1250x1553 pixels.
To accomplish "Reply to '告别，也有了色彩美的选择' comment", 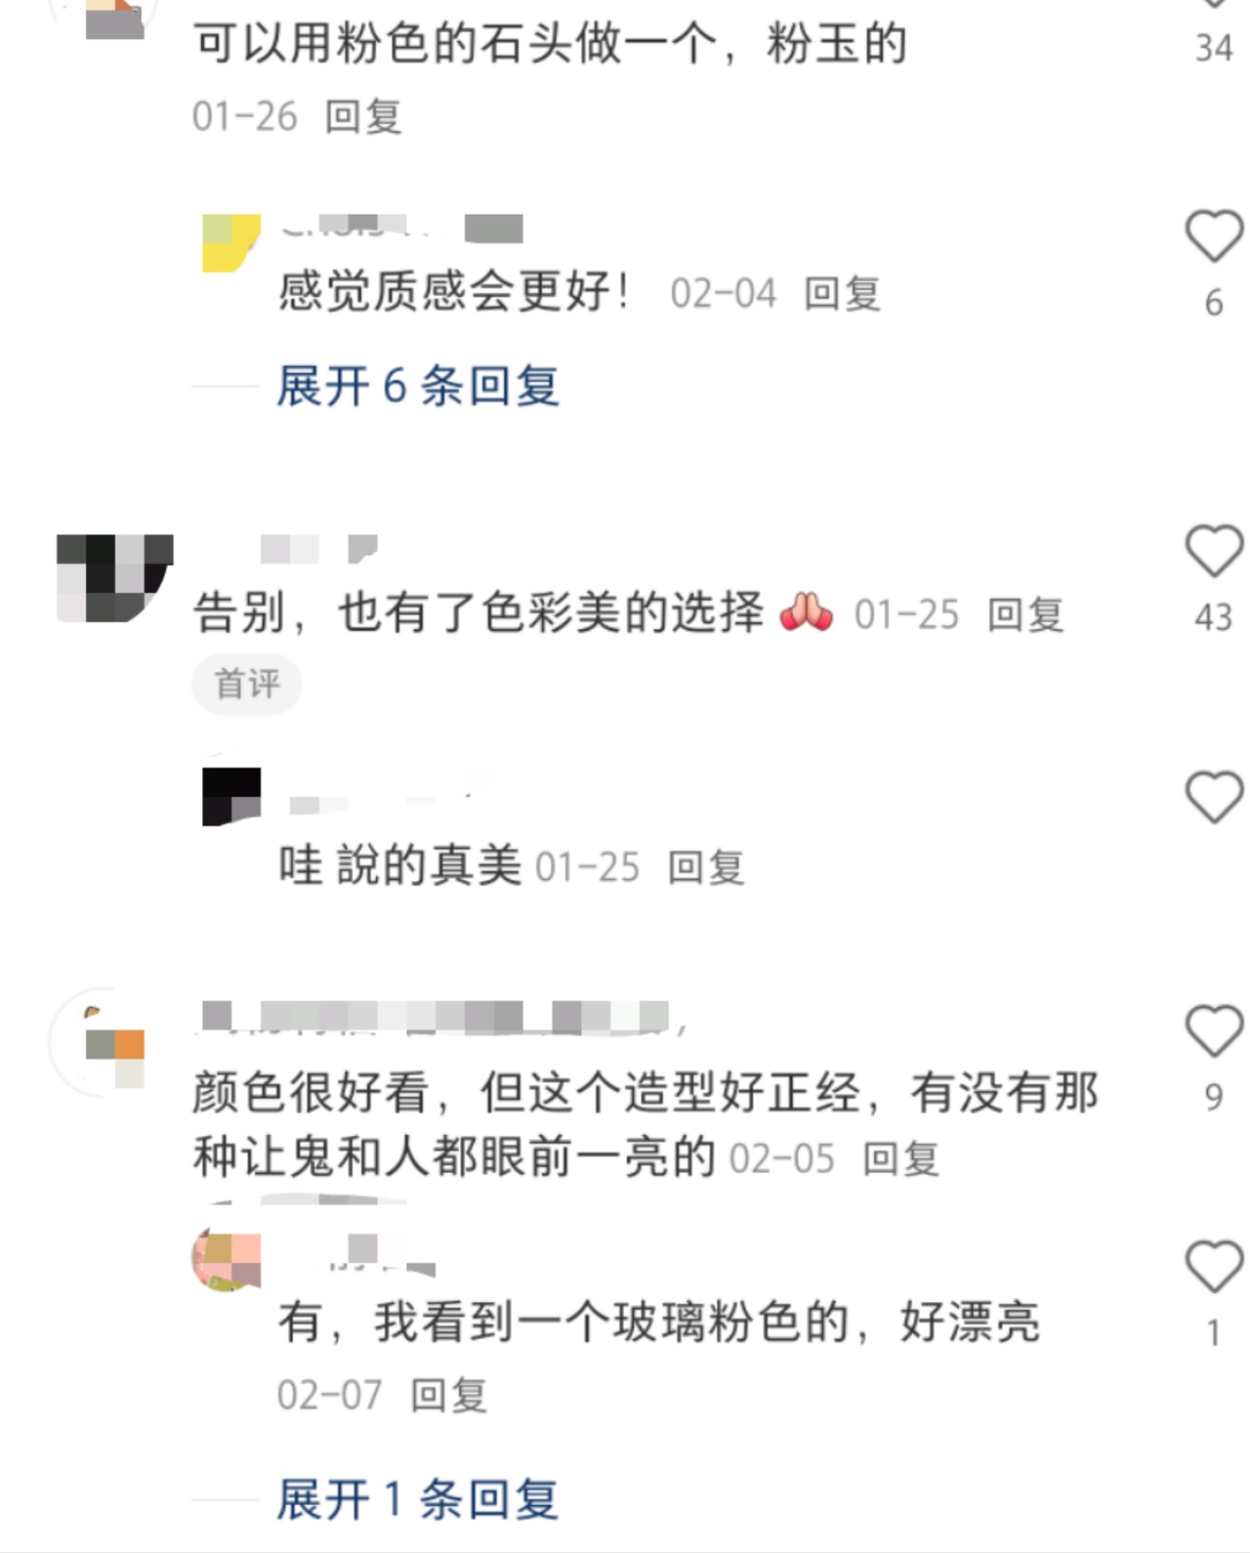I will [x=1025, y=615].
